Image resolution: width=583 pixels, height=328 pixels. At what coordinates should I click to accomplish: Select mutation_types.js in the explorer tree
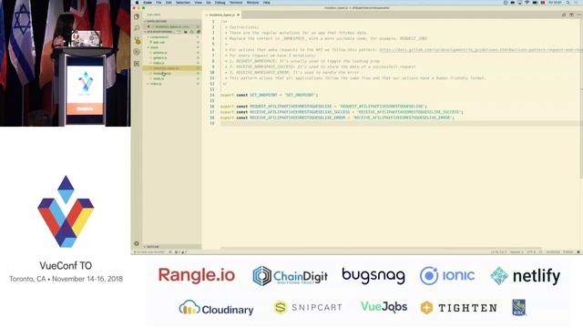[x=172, y=68]
